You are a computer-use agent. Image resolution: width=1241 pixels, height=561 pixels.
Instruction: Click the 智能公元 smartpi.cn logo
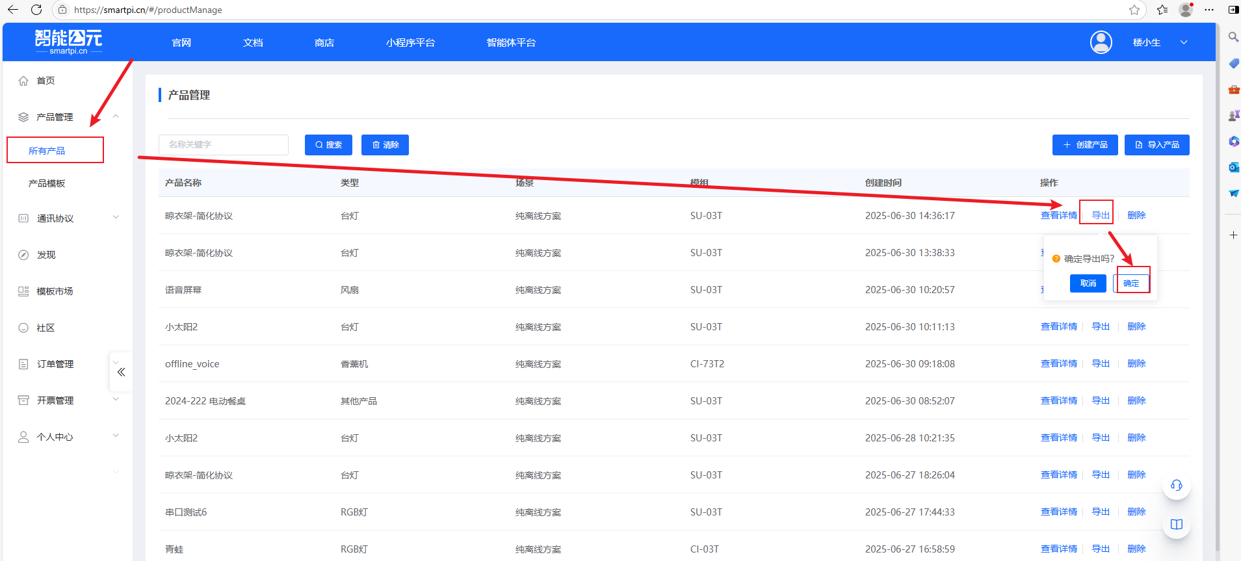click(x=68, y=42)
